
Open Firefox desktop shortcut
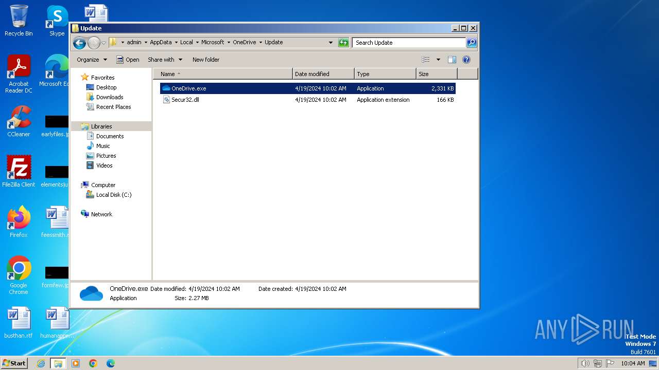tap(19, 221)
